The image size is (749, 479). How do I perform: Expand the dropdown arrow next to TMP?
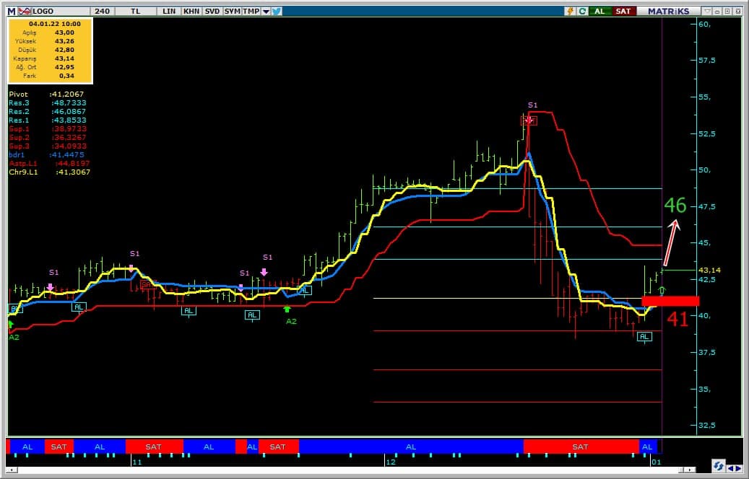(266, 11)
